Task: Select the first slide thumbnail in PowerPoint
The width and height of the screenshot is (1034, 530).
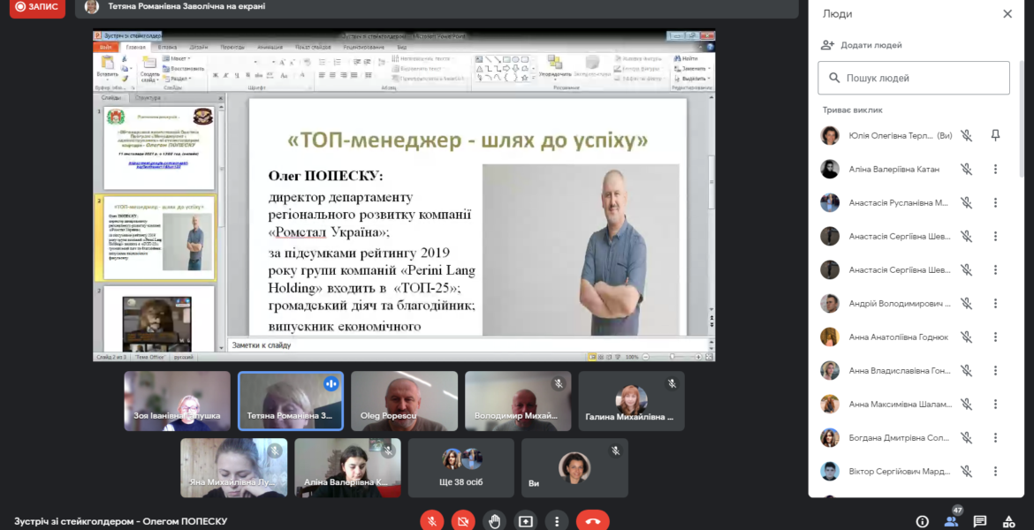Action: [x=159, y=148]
